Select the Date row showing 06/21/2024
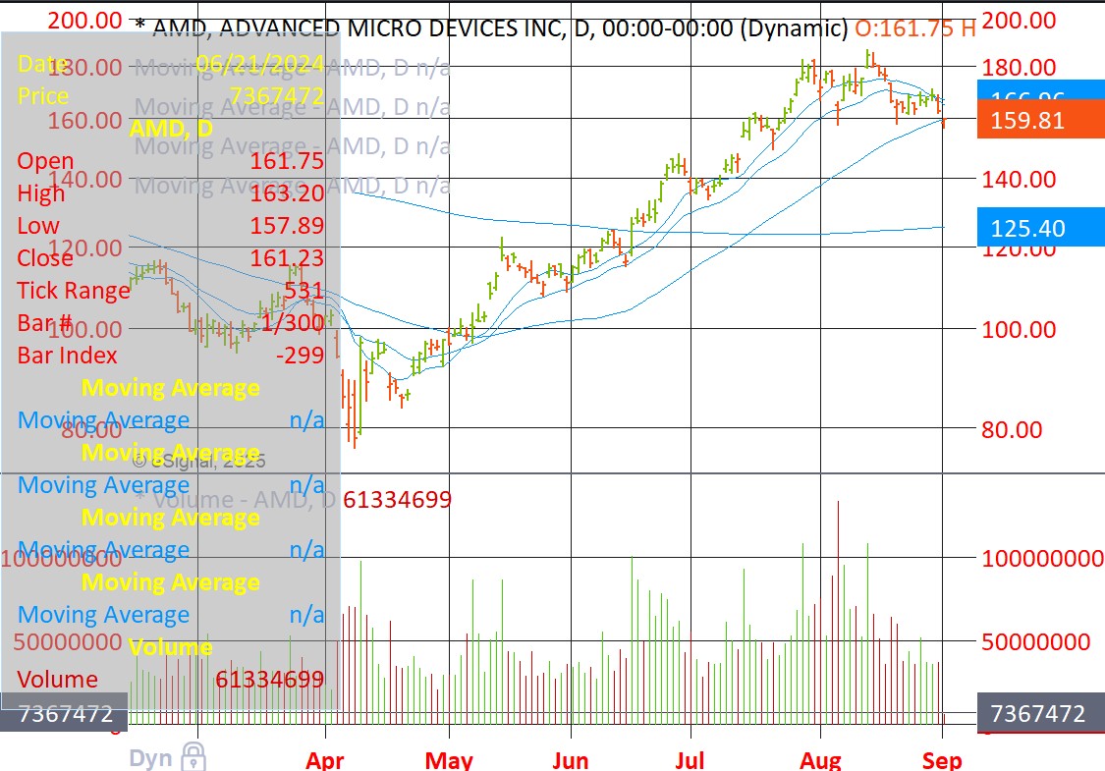 [170, 65]
